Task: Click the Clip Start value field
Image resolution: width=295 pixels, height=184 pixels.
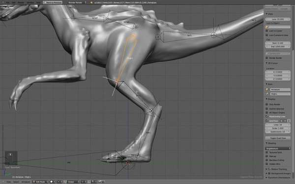Action: point(278,43)
